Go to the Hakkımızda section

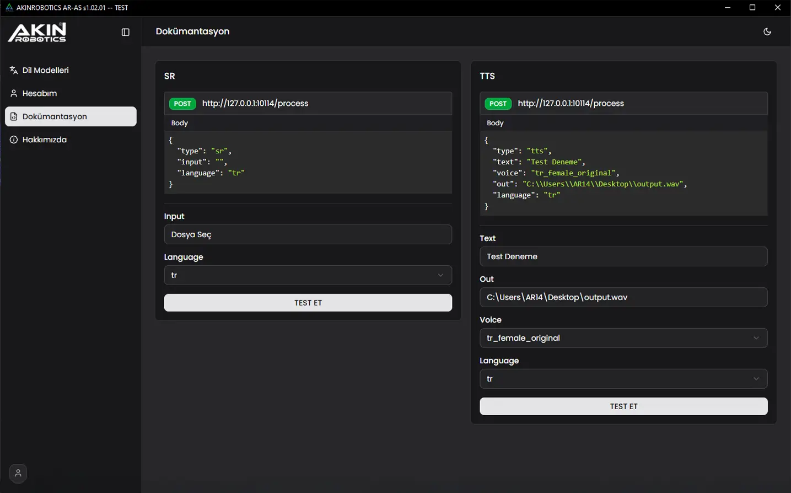coord(45,140)
